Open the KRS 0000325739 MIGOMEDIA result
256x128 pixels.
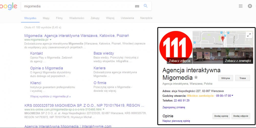pyautogui.click(x=84, y=105)
